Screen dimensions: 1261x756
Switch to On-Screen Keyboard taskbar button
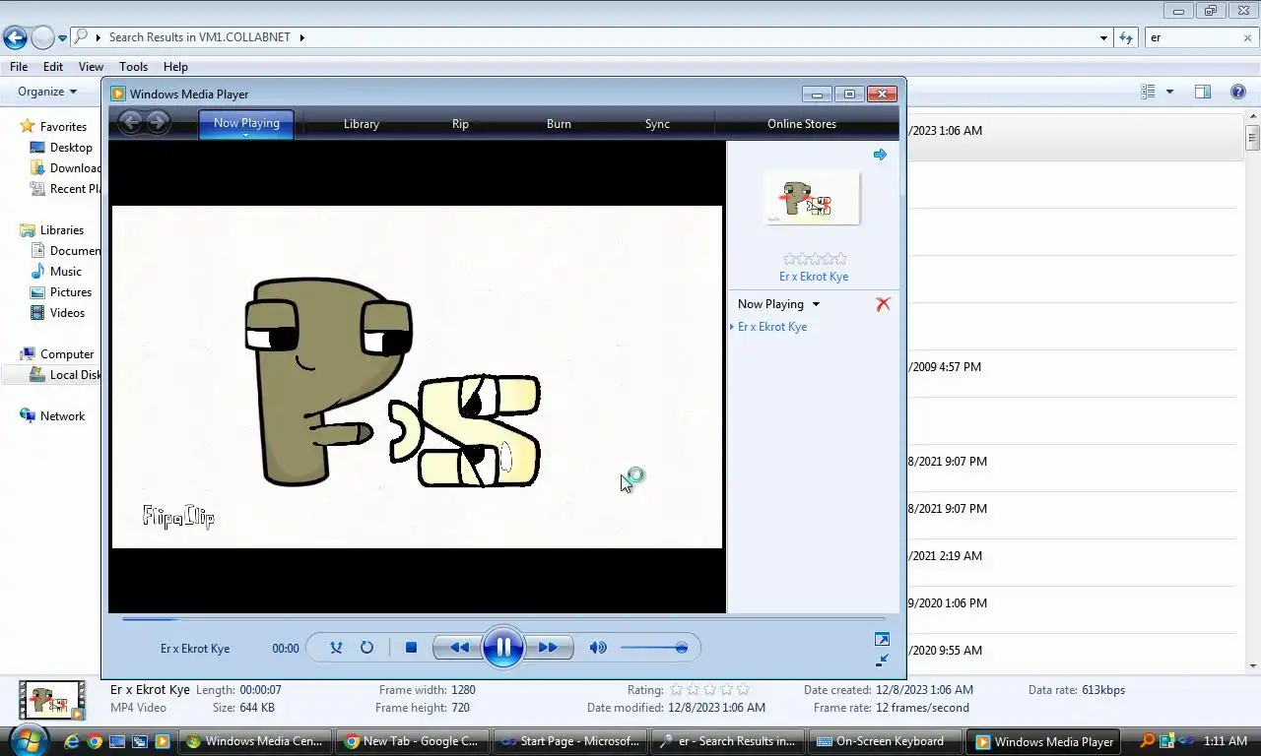[885, 741]
